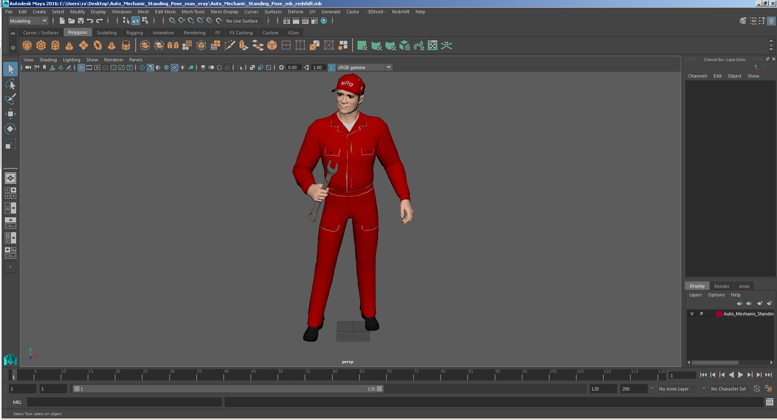Open the Layer Editor Options menu
Screen dimensions: 777x420
click(716, 295)
